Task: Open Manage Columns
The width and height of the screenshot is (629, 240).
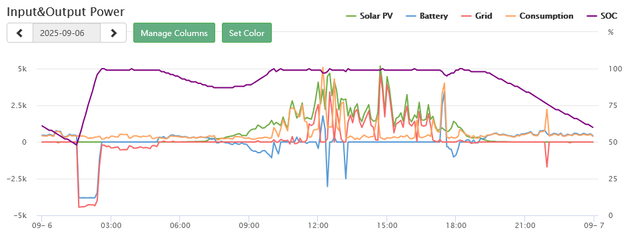Action: 174,33
